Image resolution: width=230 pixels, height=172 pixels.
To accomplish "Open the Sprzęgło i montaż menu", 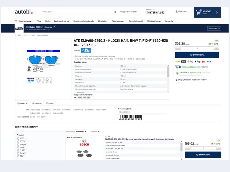I will coord(137,21).
